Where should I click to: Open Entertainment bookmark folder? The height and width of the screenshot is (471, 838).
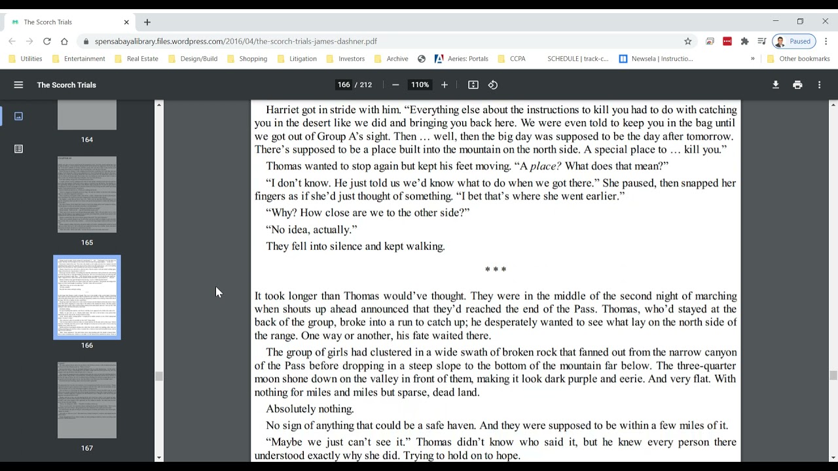tap(79, 59)
